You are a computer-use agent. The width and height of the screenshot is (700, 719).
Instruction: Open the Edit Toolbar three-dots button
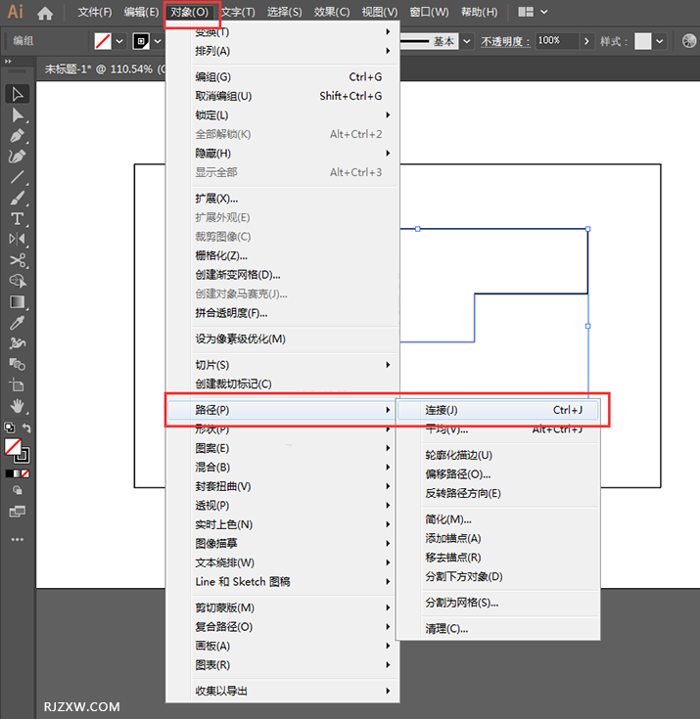click(18, 539)
